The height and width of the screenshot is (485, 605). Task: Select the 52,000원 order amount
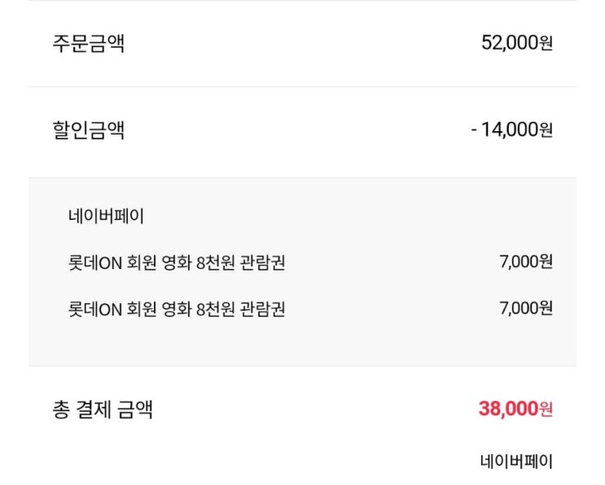click(517, 42)
